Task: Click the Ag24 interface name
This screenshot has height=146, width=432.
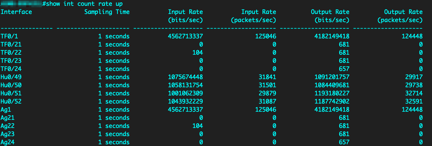Action: [7, 142]
